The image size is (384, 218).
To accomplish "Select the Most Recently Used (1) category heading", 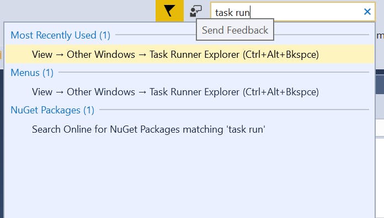I will [x=60, y=35].
